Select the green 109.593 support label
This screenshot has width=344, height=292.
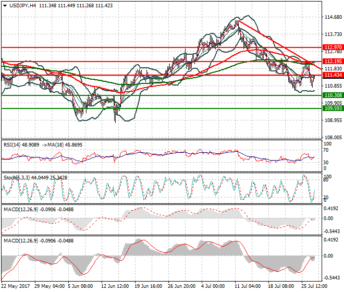333,108
